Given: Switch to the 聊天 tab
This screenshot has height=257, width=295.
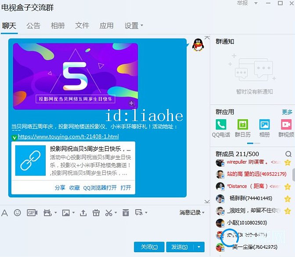Looking at the screenshot, I should click(9, 26).
